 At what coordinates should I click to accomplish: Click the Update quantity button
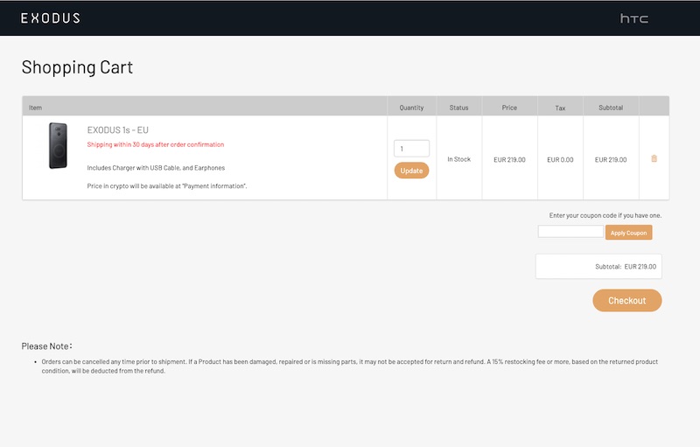pyautogui.click(x=411, y=171)
